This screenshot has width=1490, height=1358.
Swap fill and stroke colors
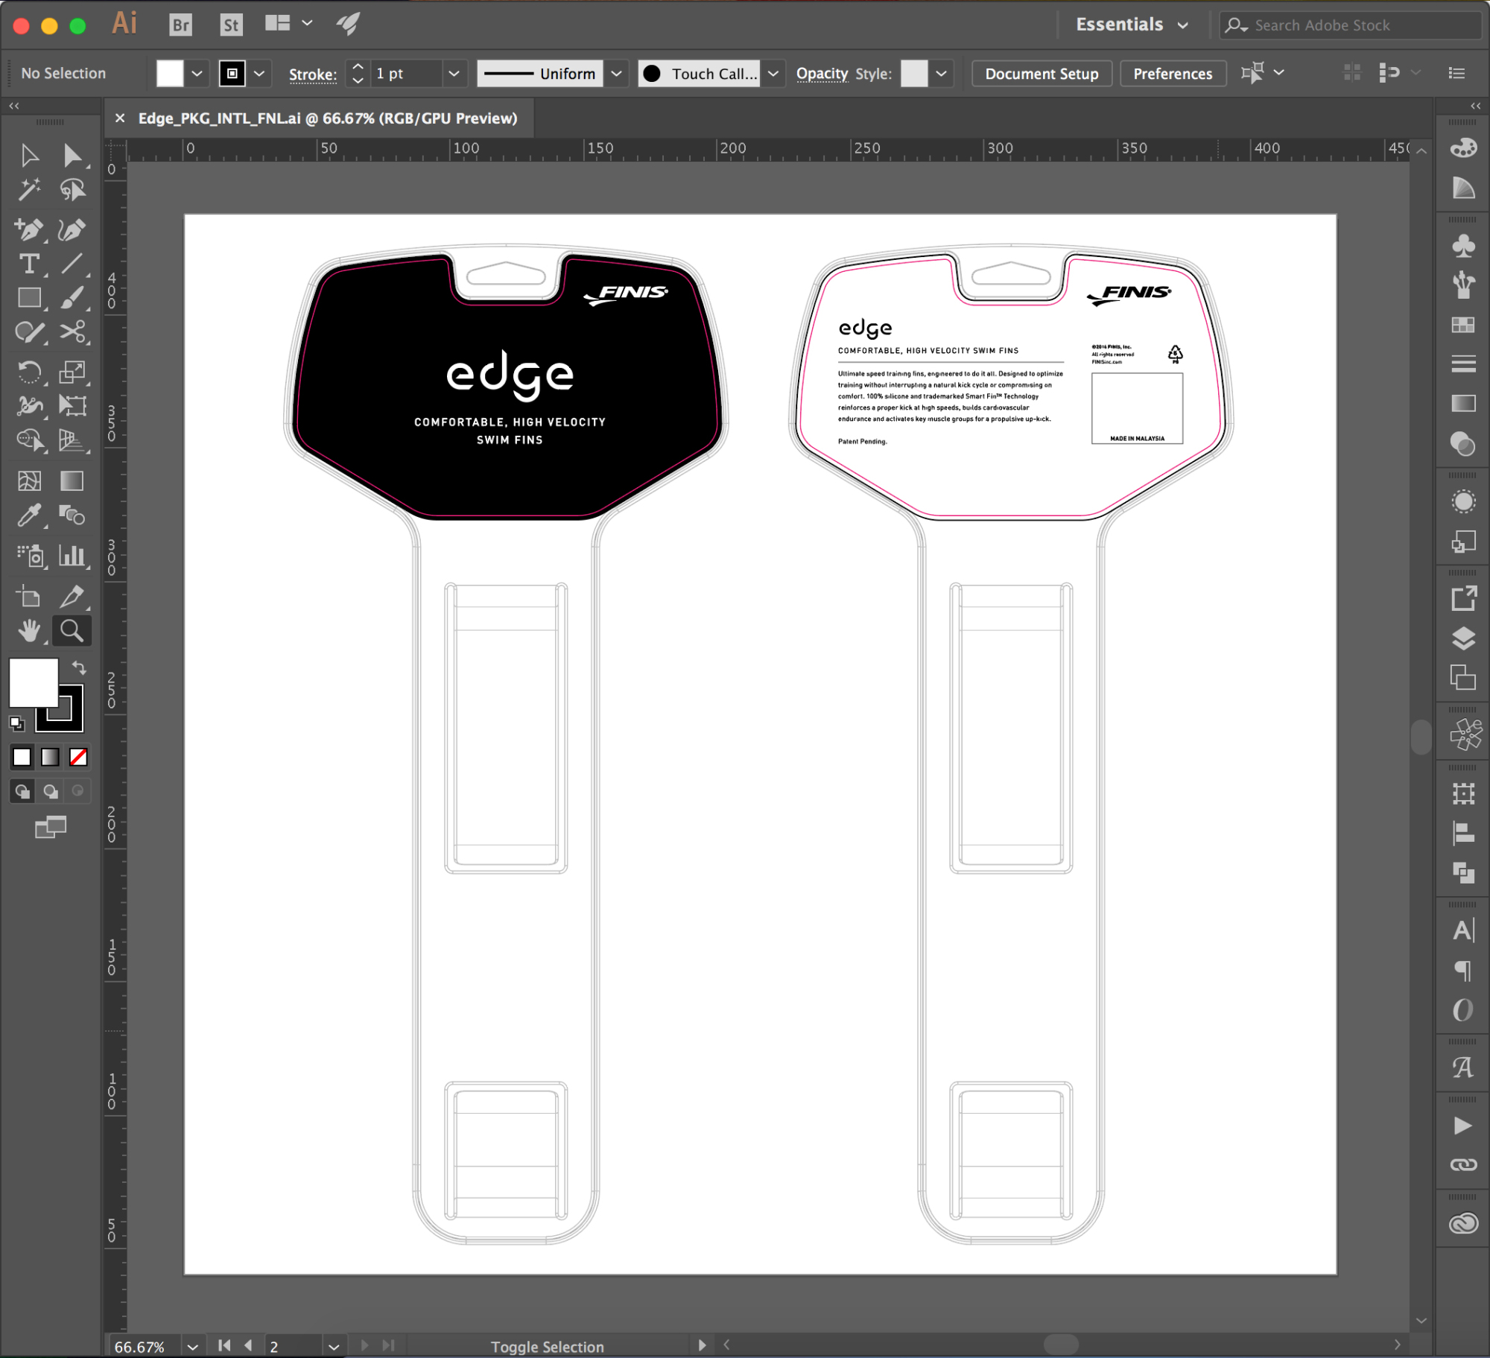point(79,667)
